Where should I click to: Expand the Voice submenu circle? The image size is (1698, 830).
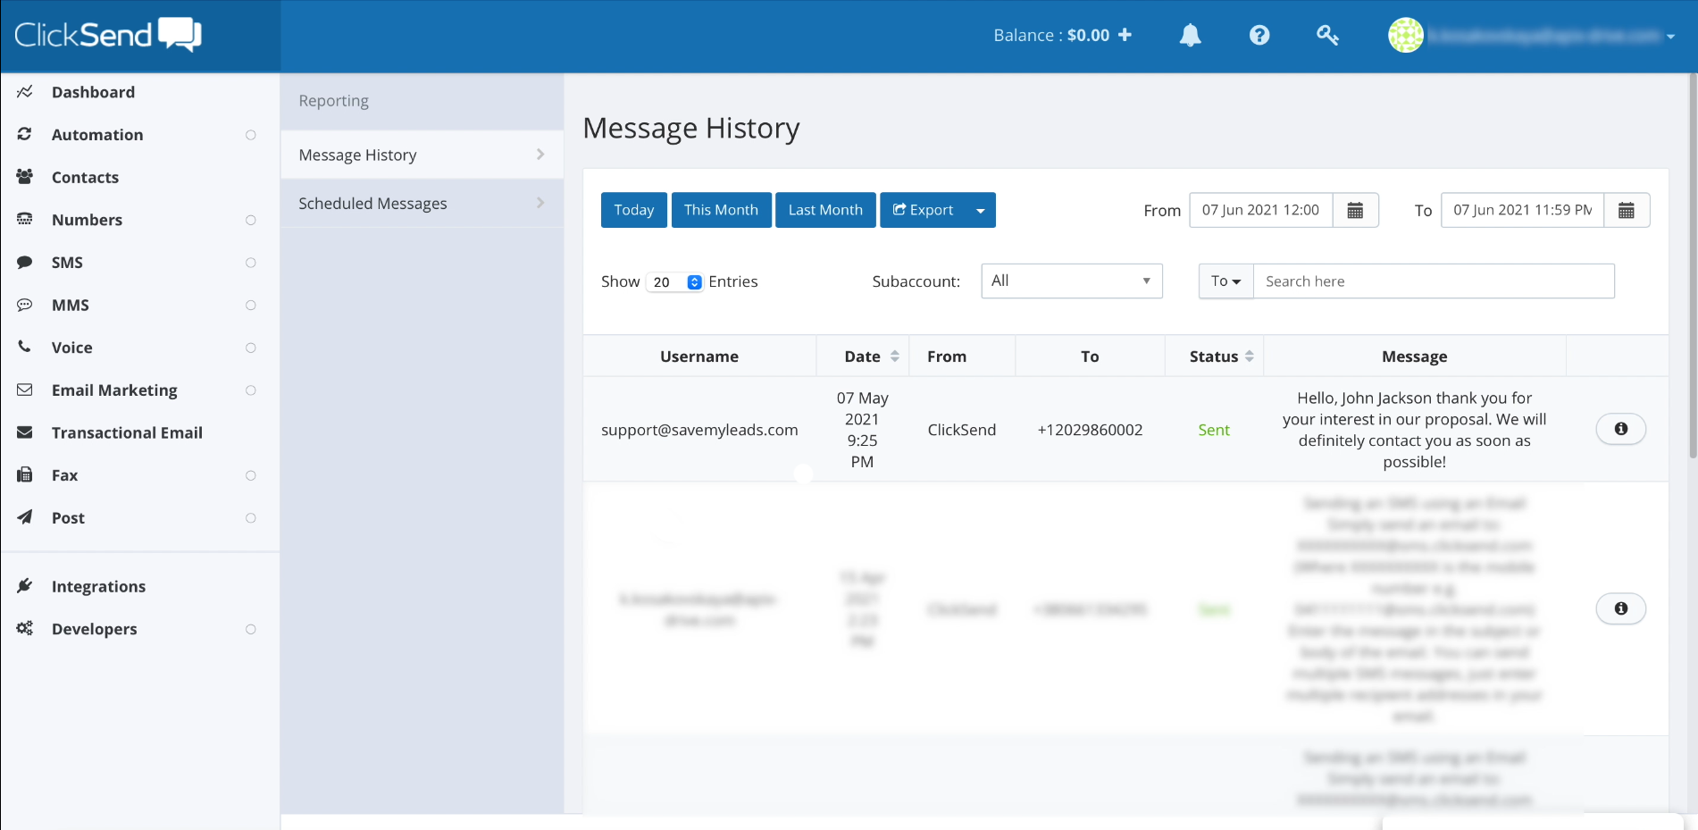(251, 348)
